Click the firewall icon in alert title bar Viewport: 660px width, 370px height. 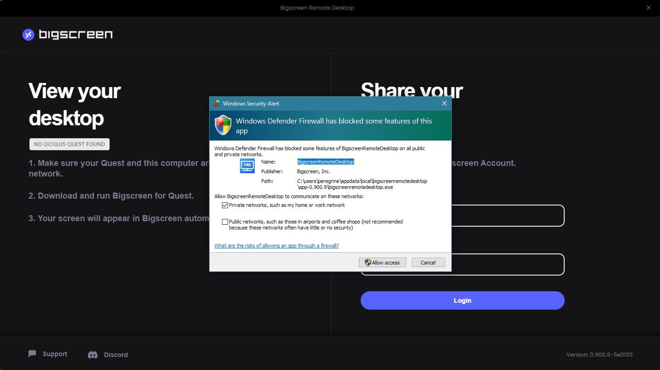click(x=216, y=104)
